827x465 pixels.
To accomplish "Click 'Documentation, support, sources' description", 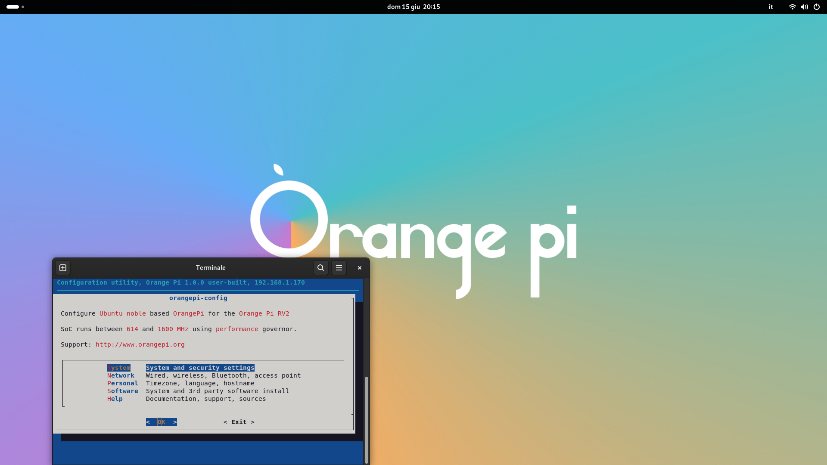I will pos(206,399).
